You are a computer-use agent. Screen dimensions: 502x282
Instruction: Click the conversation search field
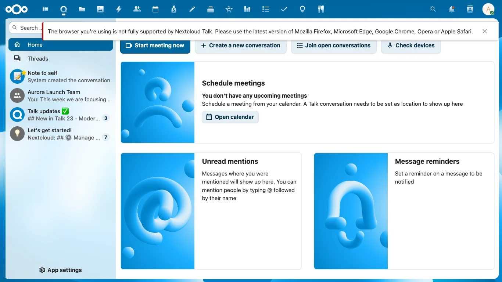(26, 28)
